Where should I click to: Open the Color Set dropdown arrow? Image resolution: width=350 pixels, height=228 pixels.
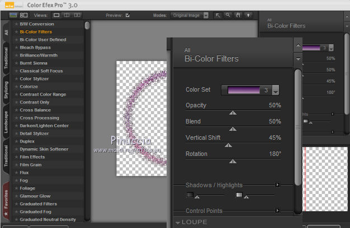pos(276,90)
